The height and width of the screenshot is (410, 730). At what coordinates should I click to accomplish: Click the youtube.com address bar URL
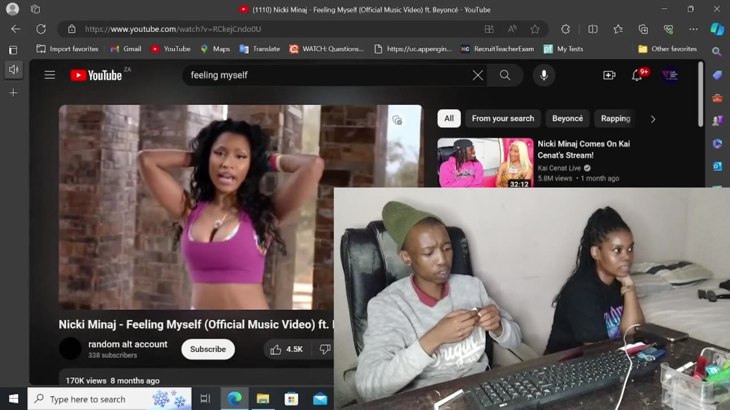pos(173,29)
